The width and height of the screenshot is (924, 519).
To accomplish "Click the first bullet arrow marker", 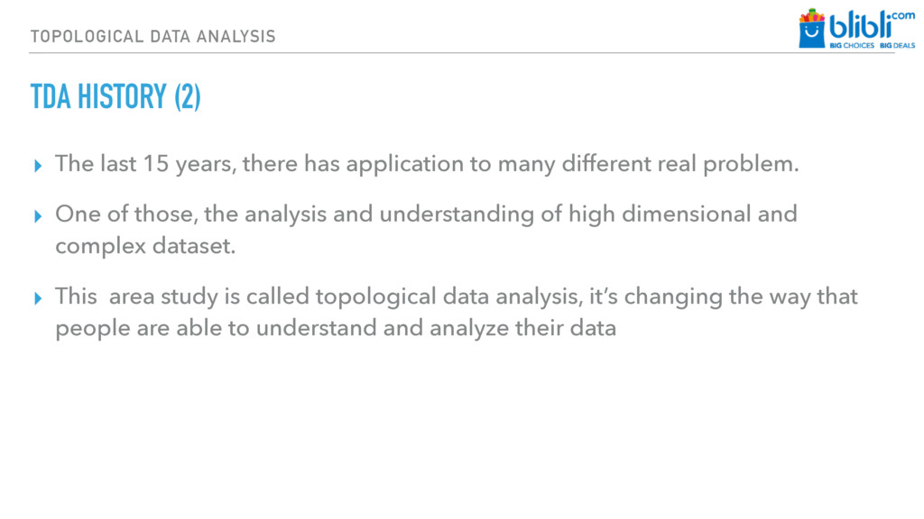I will point(38,166).
